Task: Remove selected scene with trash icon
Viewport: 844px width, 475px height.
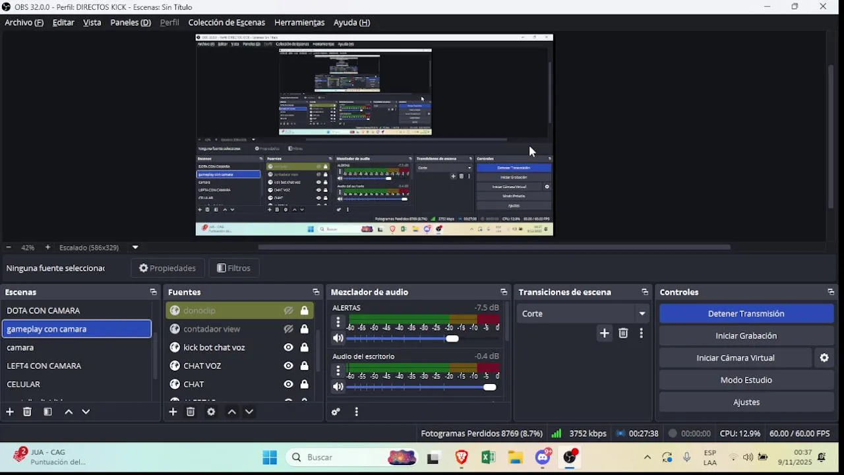Action: coord(27,412)
